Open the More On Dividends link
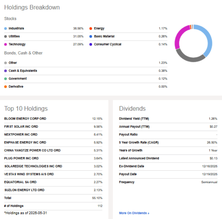The image size is (222, 219). click(134, 213)
